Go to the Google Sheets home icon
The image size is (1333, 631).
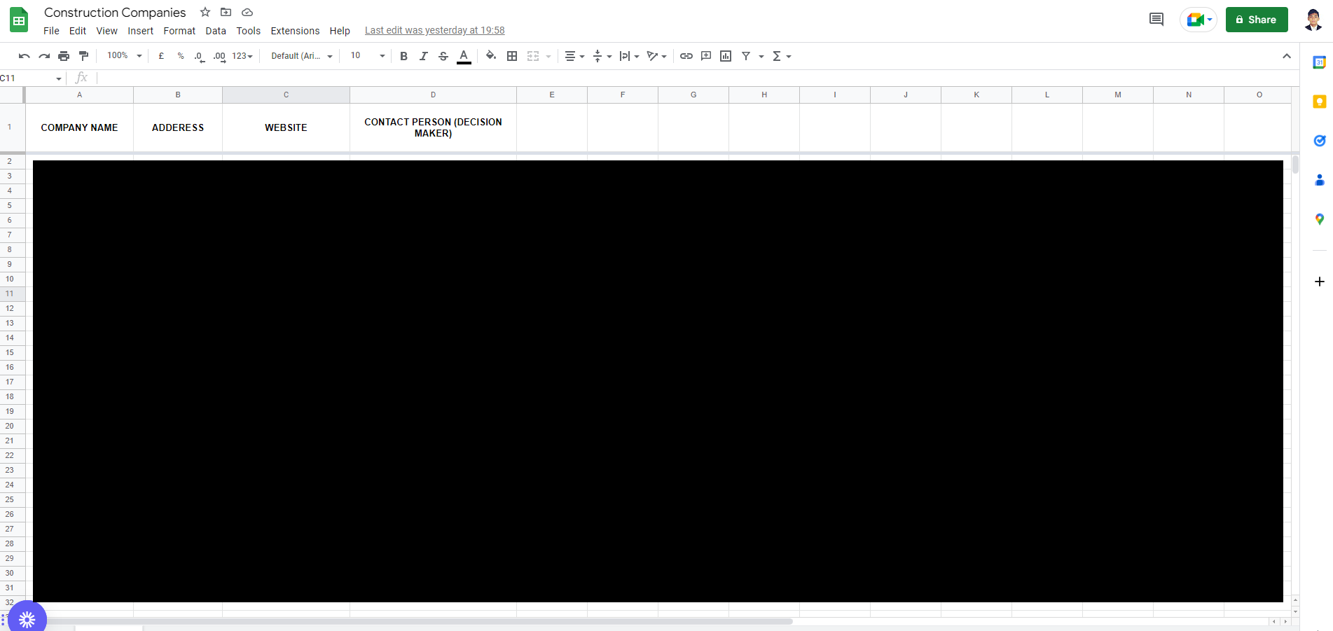click(x=19, y=20)
